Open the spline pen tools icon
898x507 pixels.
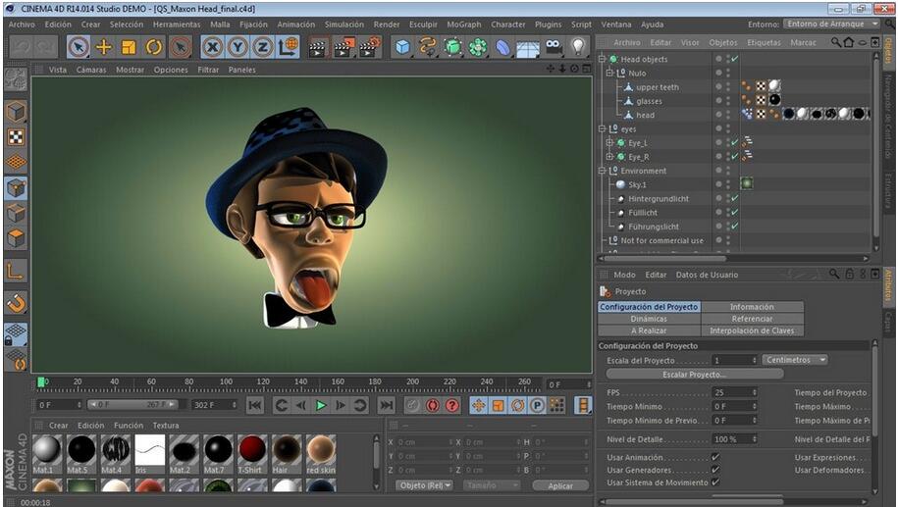(428, 47)
